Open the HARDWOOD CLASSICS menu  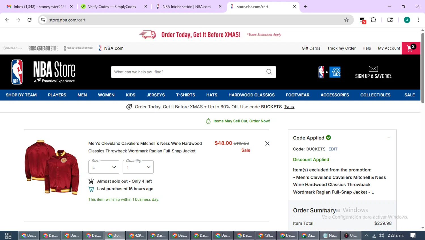pyautogui.click(x=252, y=95)
